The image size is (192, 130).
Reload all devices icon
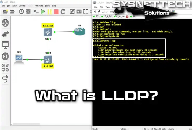click(x=63, y=12)
